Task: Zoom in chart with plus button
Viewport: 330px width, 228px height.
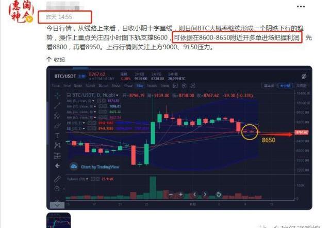Action: pos(181,195)
